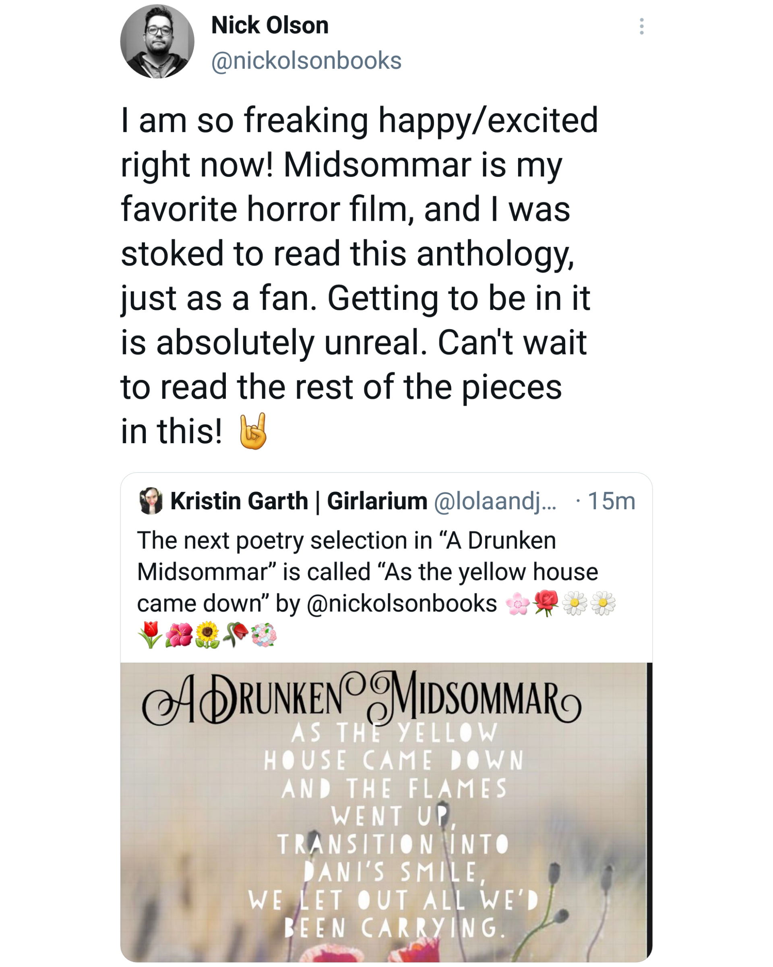Click Kristin Garth's small avatar
Screen dimensions: 773x967
coord(151,500)
